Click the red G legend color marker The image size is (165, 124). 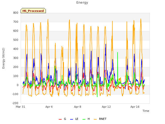pyautogui.click(x=60, y=119)
